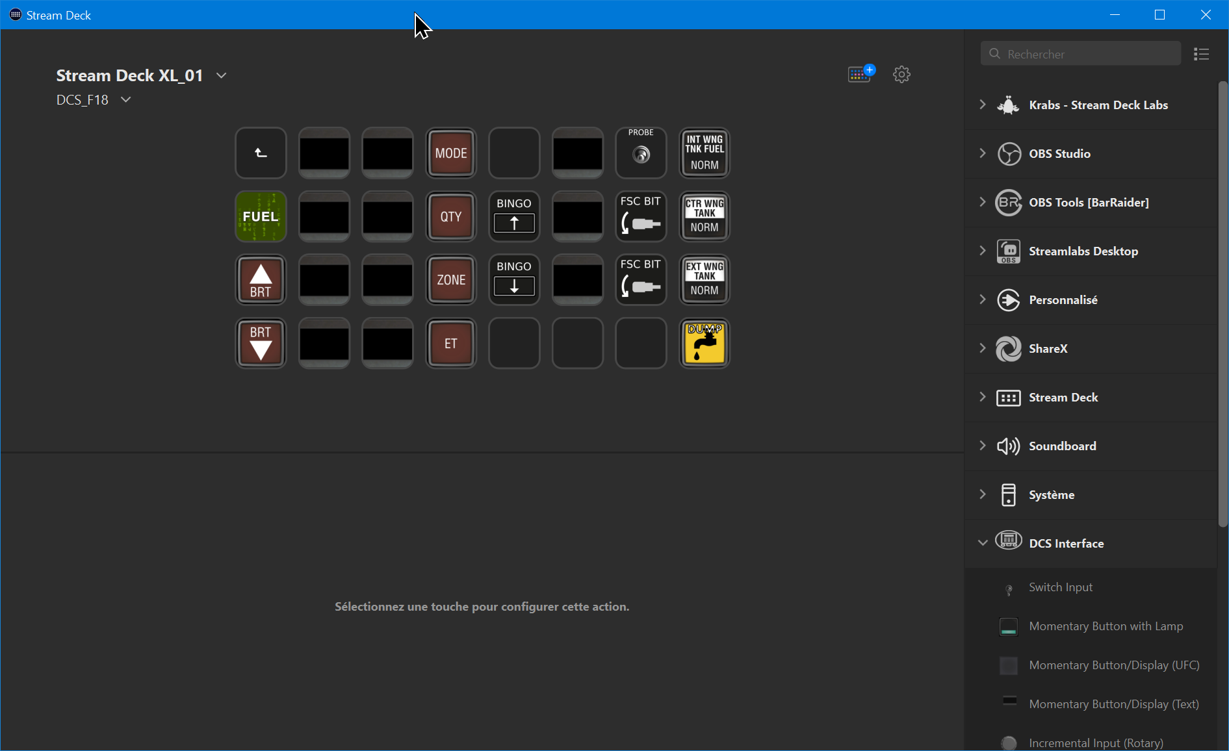Open the Stream Deck store icon

(860, 74)
